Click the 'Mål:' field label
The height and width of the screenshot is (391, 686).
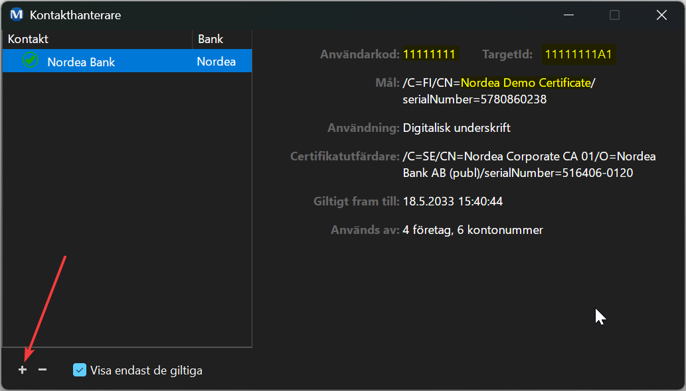(387, 83)
